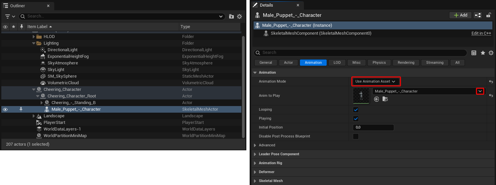Click the lock icon in Details panel
496x185 pixels.
(488, 15)
